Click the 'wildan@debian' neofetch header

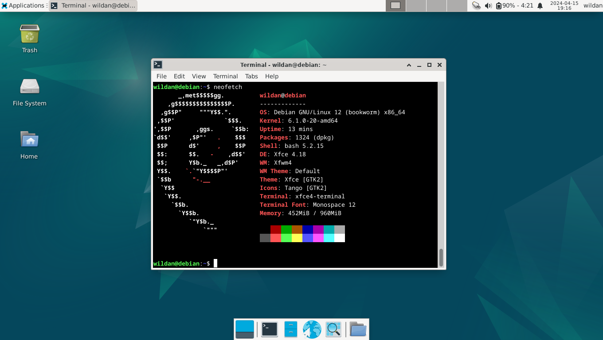pos(283,95)
